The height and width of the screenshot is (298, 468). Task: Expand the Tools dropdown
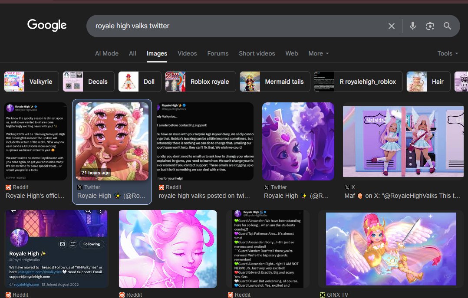pos(448,53)
